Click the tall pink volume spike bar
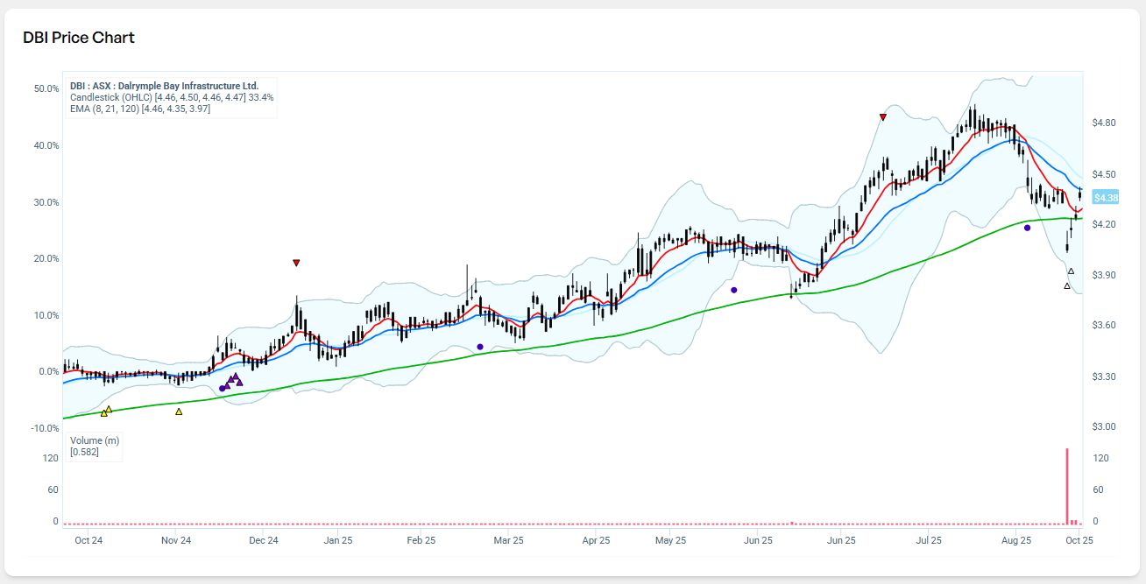 (1067, 486)
